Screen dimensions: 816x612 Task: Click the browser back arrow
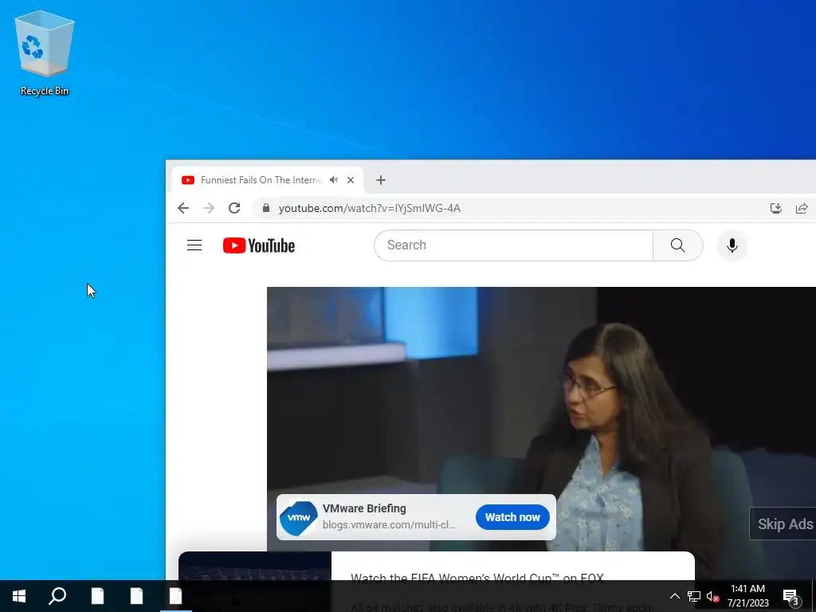[x=183, y=208]
